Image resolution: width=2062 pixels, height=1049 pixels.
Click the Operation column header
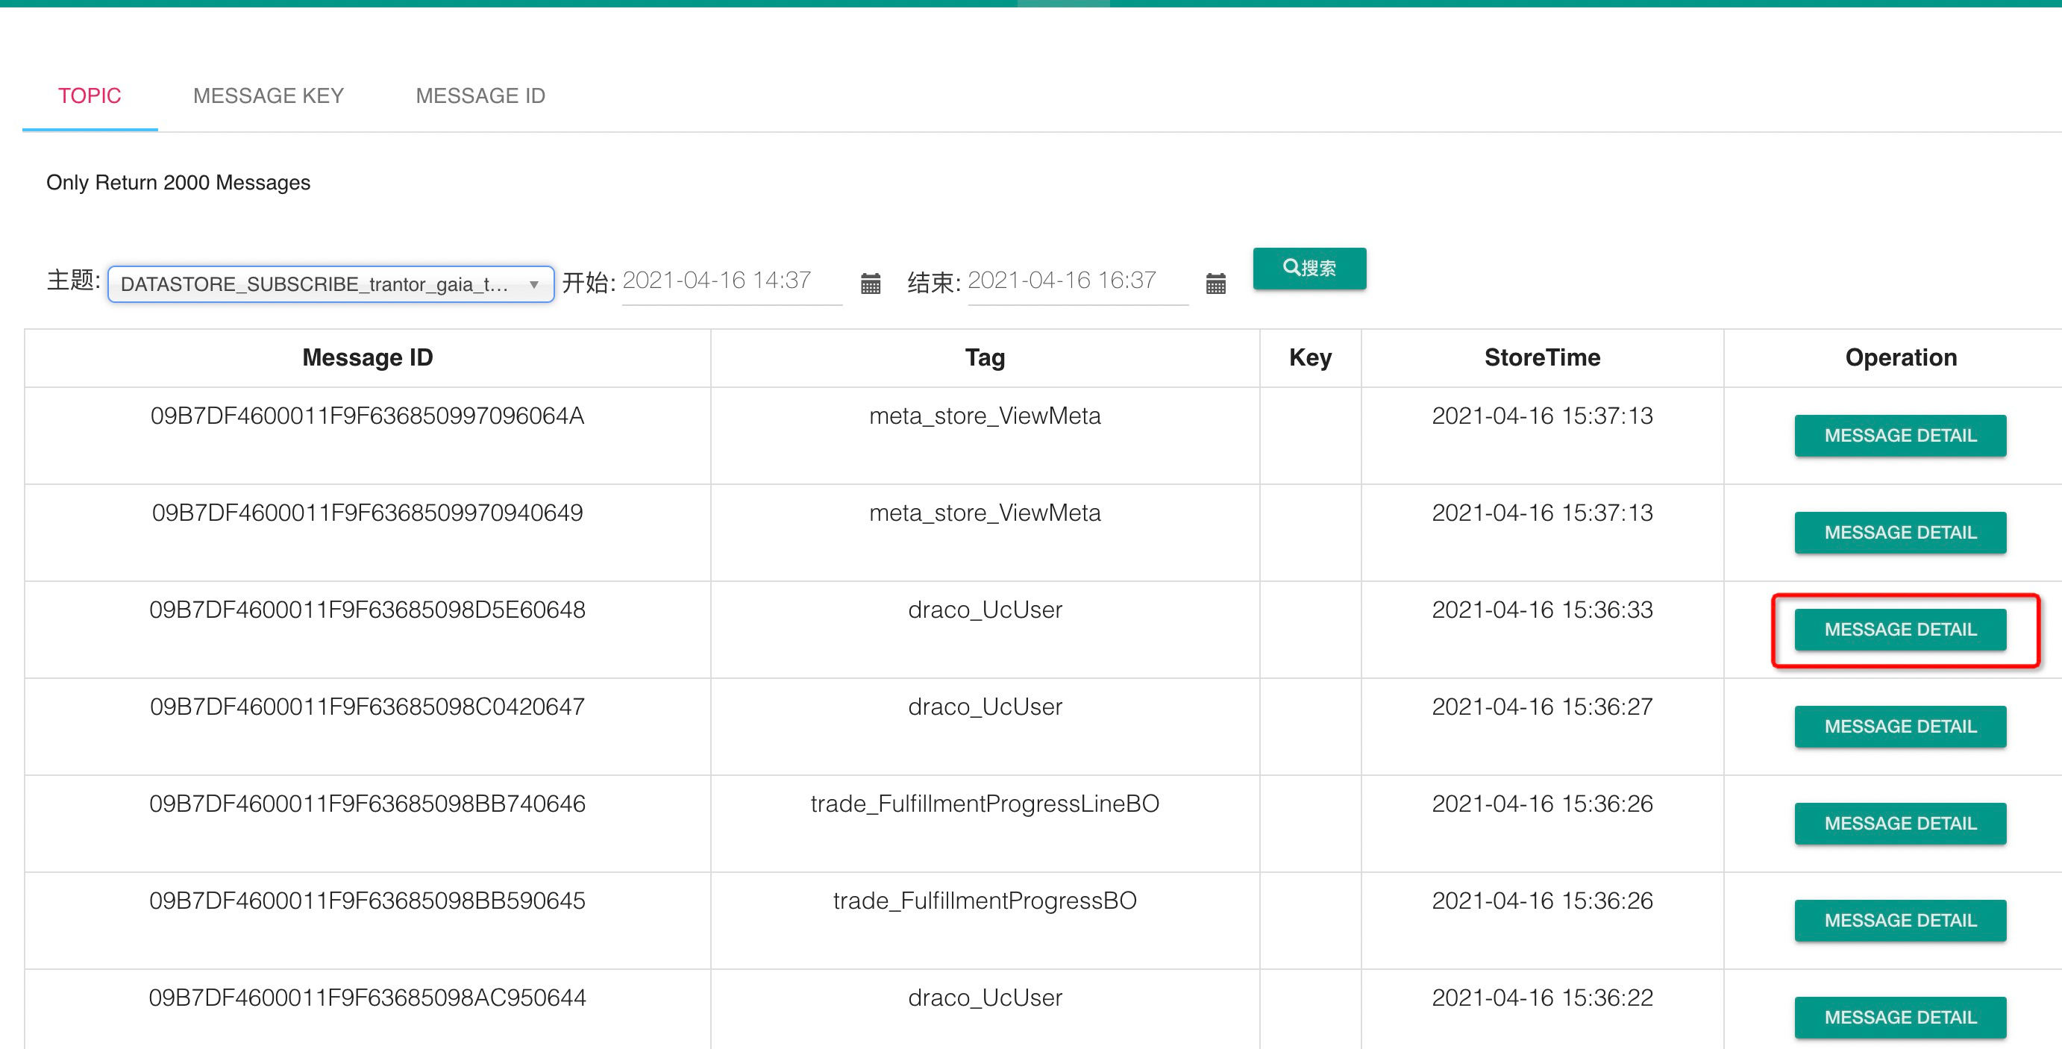pyautogui.click(x=1900, y=357)
